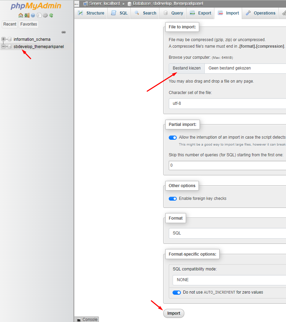Collapse the sbdevelop_themeparkpanel tree node

point(3,46)
